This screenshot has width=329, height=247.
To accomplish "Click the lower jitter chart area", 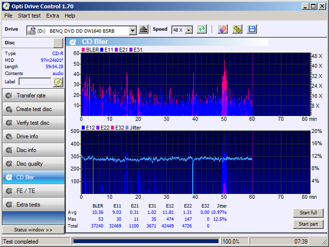I will coord(196,162).
